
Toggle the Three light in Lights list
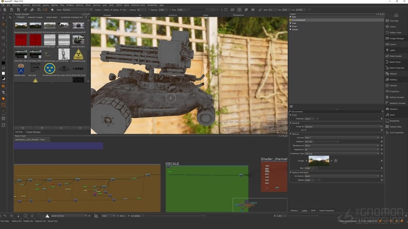coord(290,29)
